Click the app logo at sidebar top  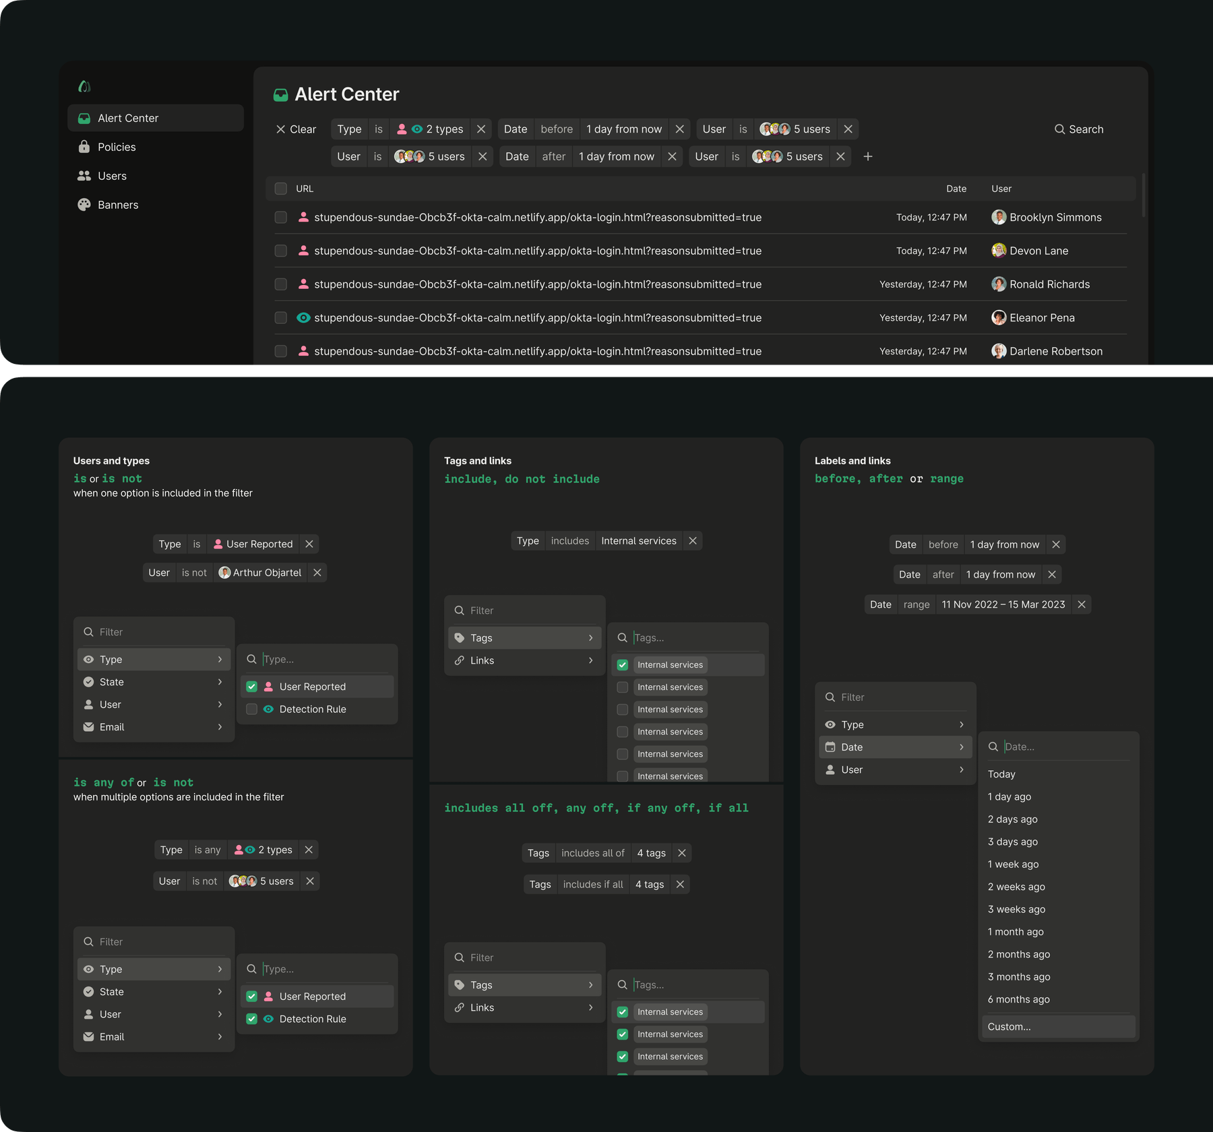(x=84, y=86)
